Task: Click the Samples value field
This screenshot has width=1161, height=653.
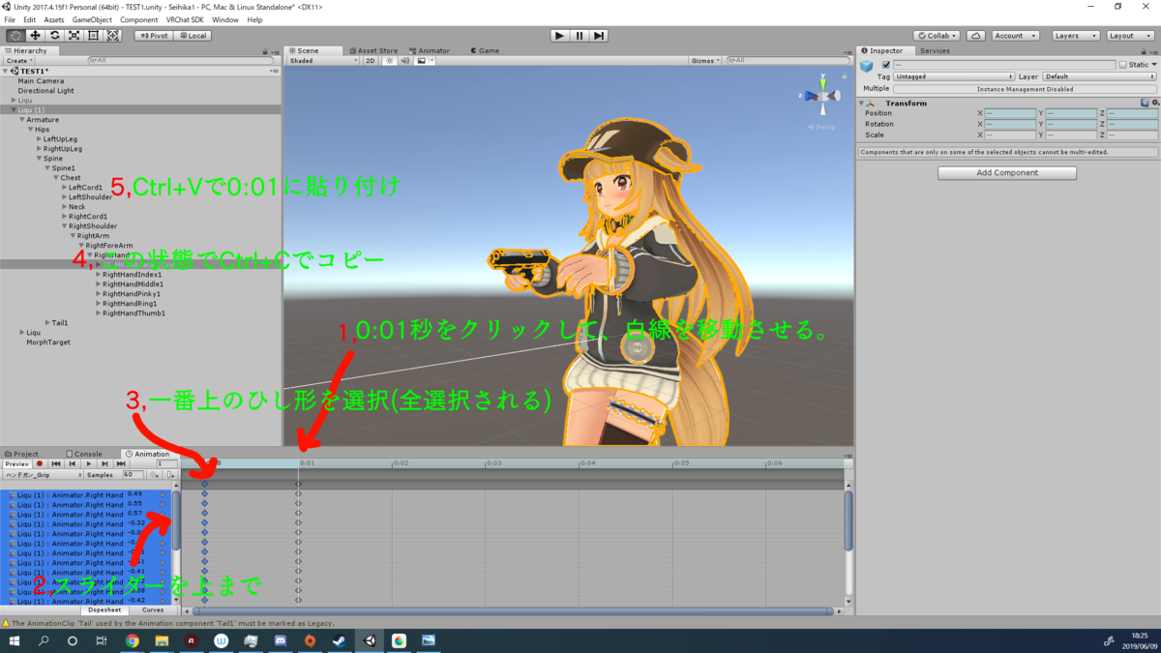Action: [134, 475]
